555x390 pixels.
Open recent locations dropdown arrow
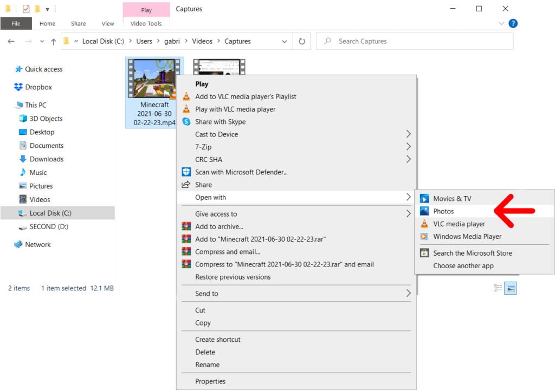[x=42, y=41]
